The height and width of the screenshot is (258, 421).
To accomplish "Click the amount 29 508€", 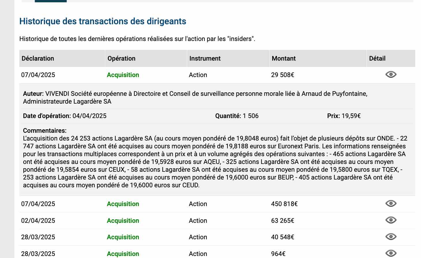I will pos(283,75).
